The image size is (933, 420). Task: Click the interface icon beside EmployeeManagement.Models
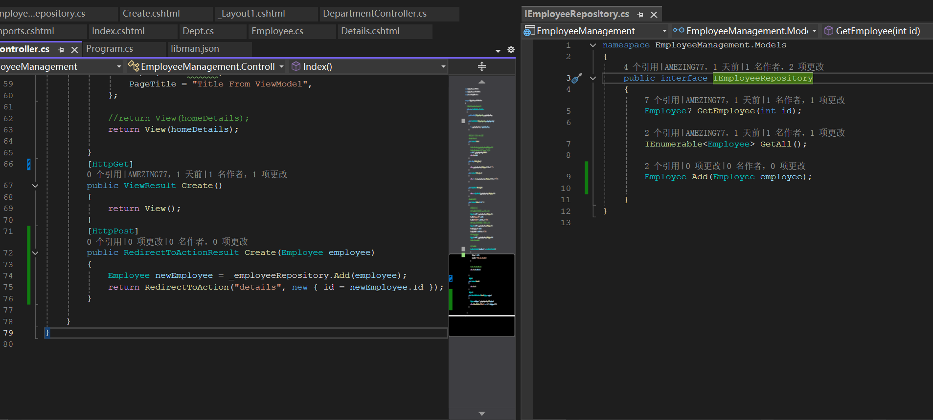point(679,31)
